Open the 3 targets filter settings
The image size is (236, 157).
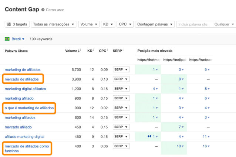17,24
